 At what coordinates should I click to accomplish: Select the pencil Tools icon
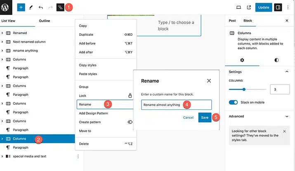31,7
